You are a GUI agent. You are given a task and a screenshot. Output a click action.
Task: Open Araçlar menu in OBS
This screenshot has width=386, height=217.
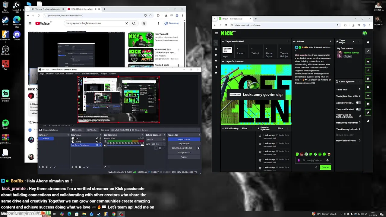(x=104, y=74)
